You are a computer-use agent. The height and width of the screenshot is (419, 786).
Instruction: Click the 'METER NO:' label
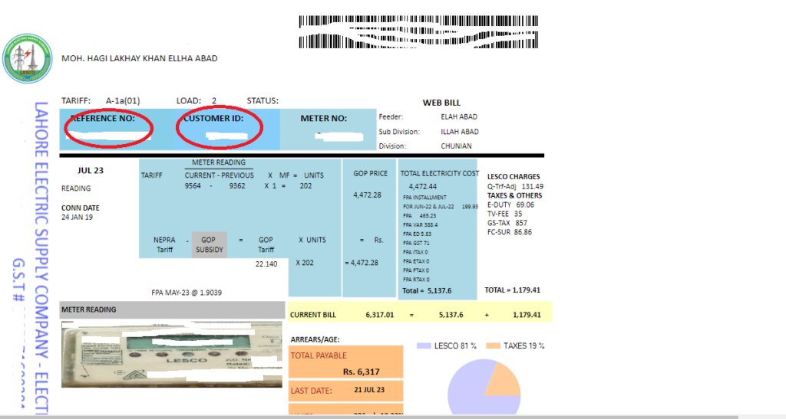pos(323,119)
